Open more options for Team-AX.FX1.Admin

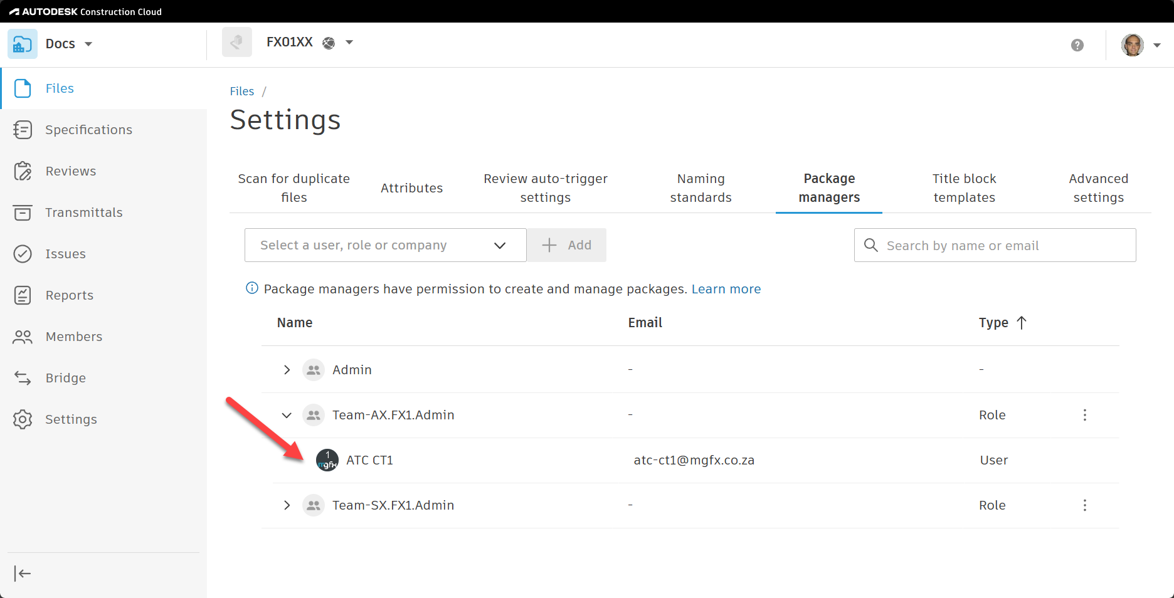pos(1085,415)
